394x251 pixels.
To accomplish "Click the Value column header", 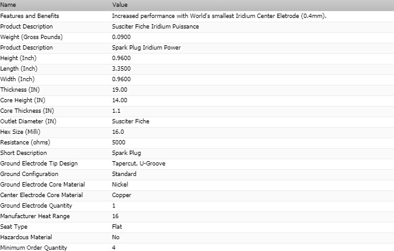I will tap(252, 5).
